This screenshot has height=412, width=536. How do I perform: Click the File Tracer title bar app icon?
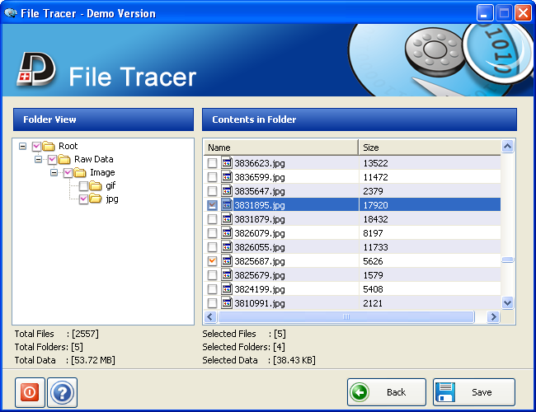pyautogui.click(x=11, y=13)
